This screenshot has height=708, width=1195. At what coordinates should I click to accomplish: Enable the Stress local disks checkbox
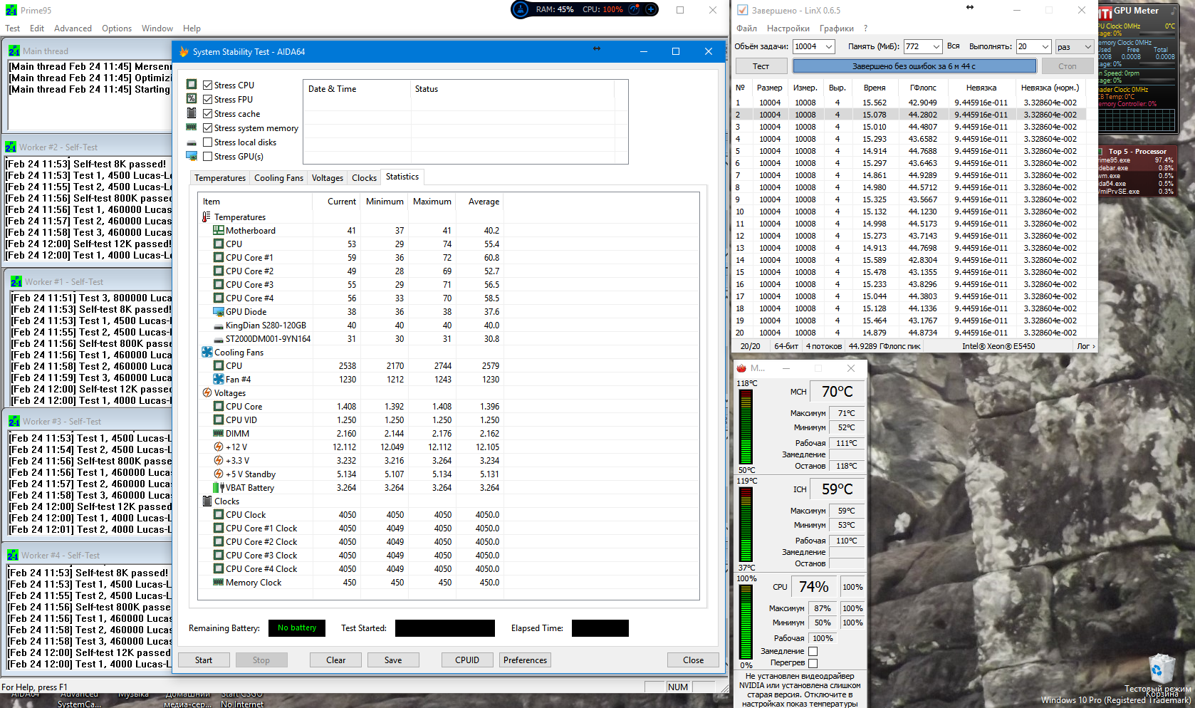tap(208, 142)
